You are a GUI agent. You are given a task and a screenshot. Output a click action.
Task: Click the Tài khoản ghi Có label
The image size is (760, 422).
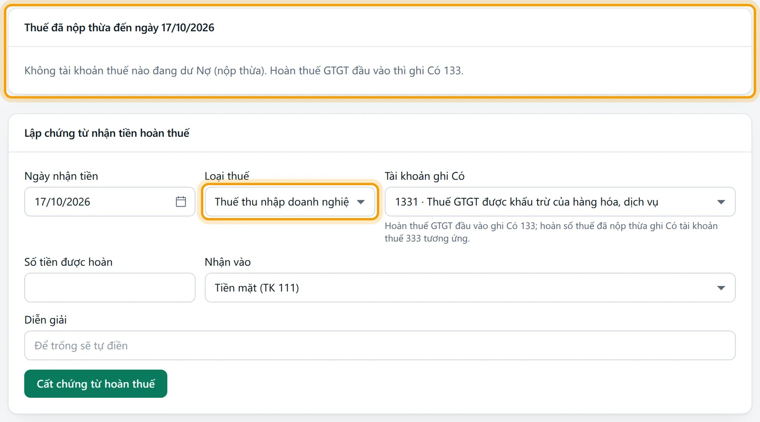(425, 176)
